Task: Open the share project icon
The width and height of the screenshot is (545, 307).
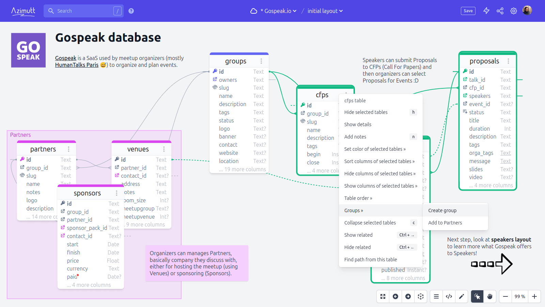Action: 500,11
